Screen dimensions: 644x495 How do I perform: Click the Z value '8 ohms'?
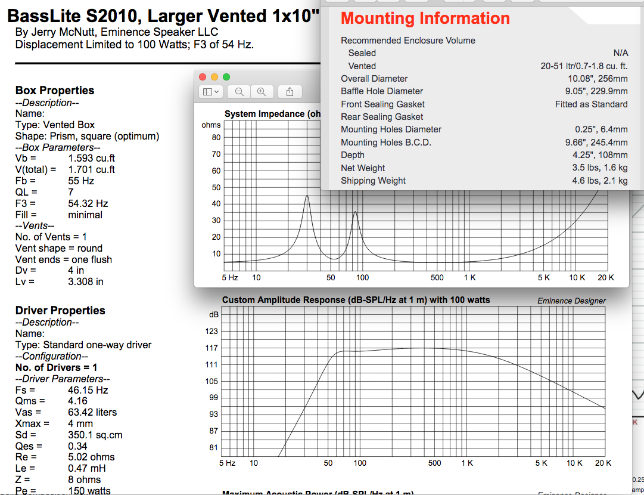pos(84,479)
